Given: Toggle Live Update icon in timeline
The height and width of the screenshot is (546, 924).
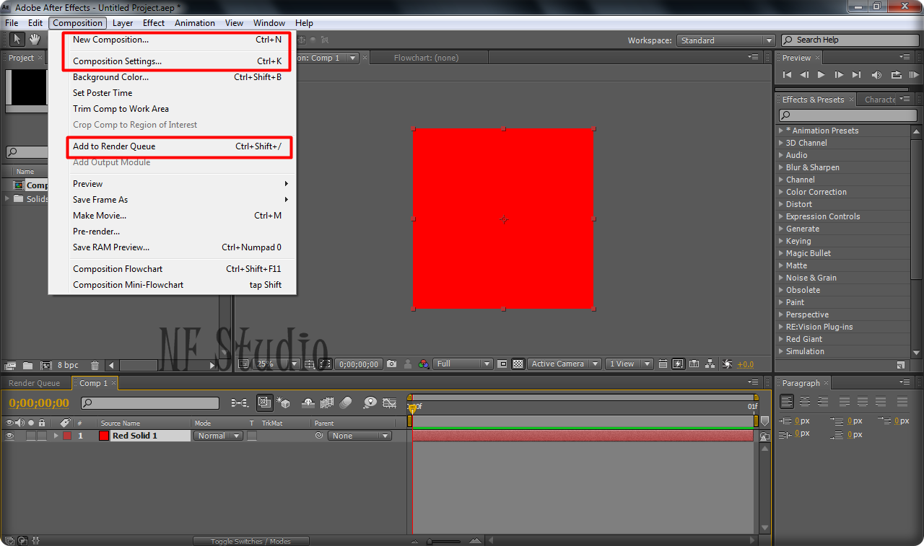Looking at the screenshot, I should tap(265, 402).
